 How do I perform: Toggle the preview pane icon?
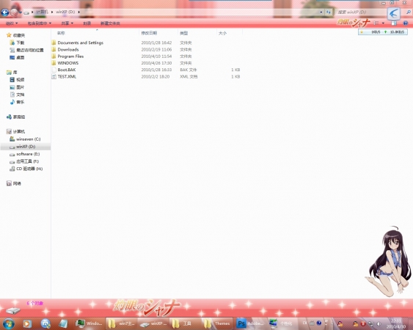click(394, 23)
